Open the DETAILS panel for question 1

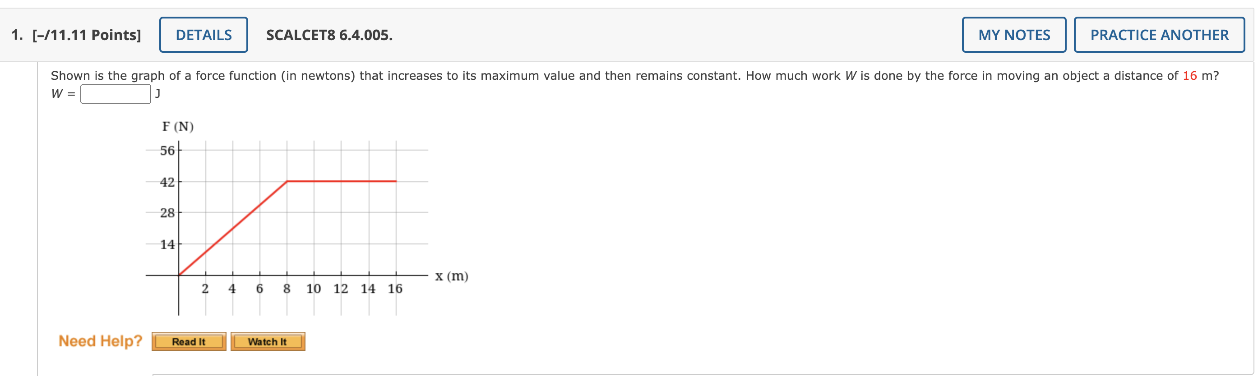(x=204, y=35)
